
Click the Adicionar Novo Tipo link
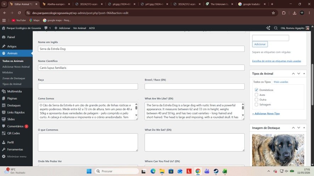[x=266, y=113]
